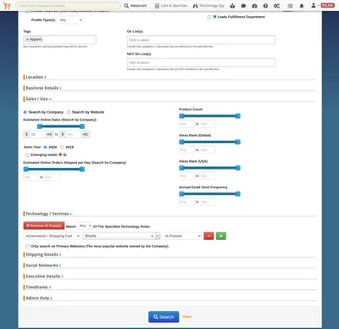Click minimum online sales amount field
339x329 pixels.
pyautogui.click(x=37, y=134)
